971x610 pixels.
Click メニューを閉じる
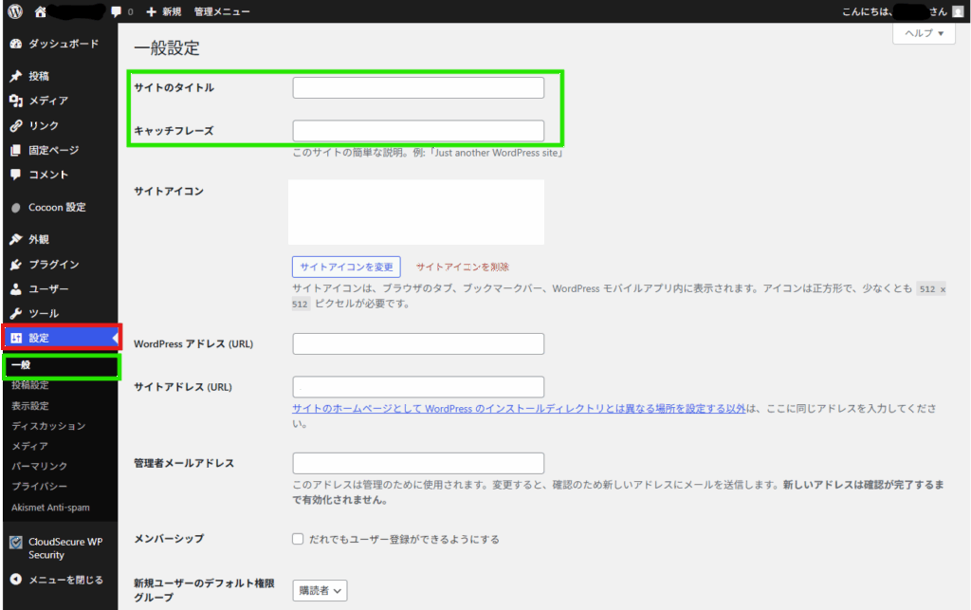tap(65, 580)
